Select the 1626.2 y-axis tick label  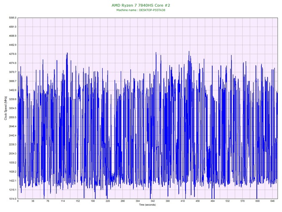point(12,172)
